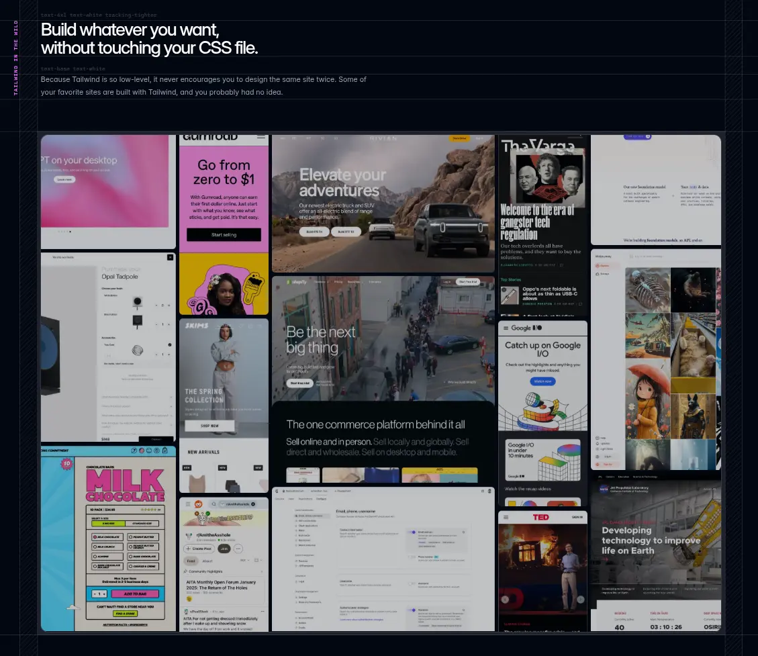Click the 'Google I/O in under 10 minutes' card
Image resolution: width=758 pixels, height=656 pixels.
543,460
